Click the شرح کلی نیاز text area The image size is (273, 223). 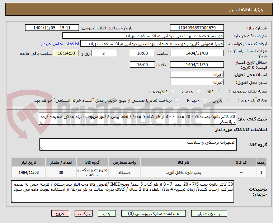point(137,119)
